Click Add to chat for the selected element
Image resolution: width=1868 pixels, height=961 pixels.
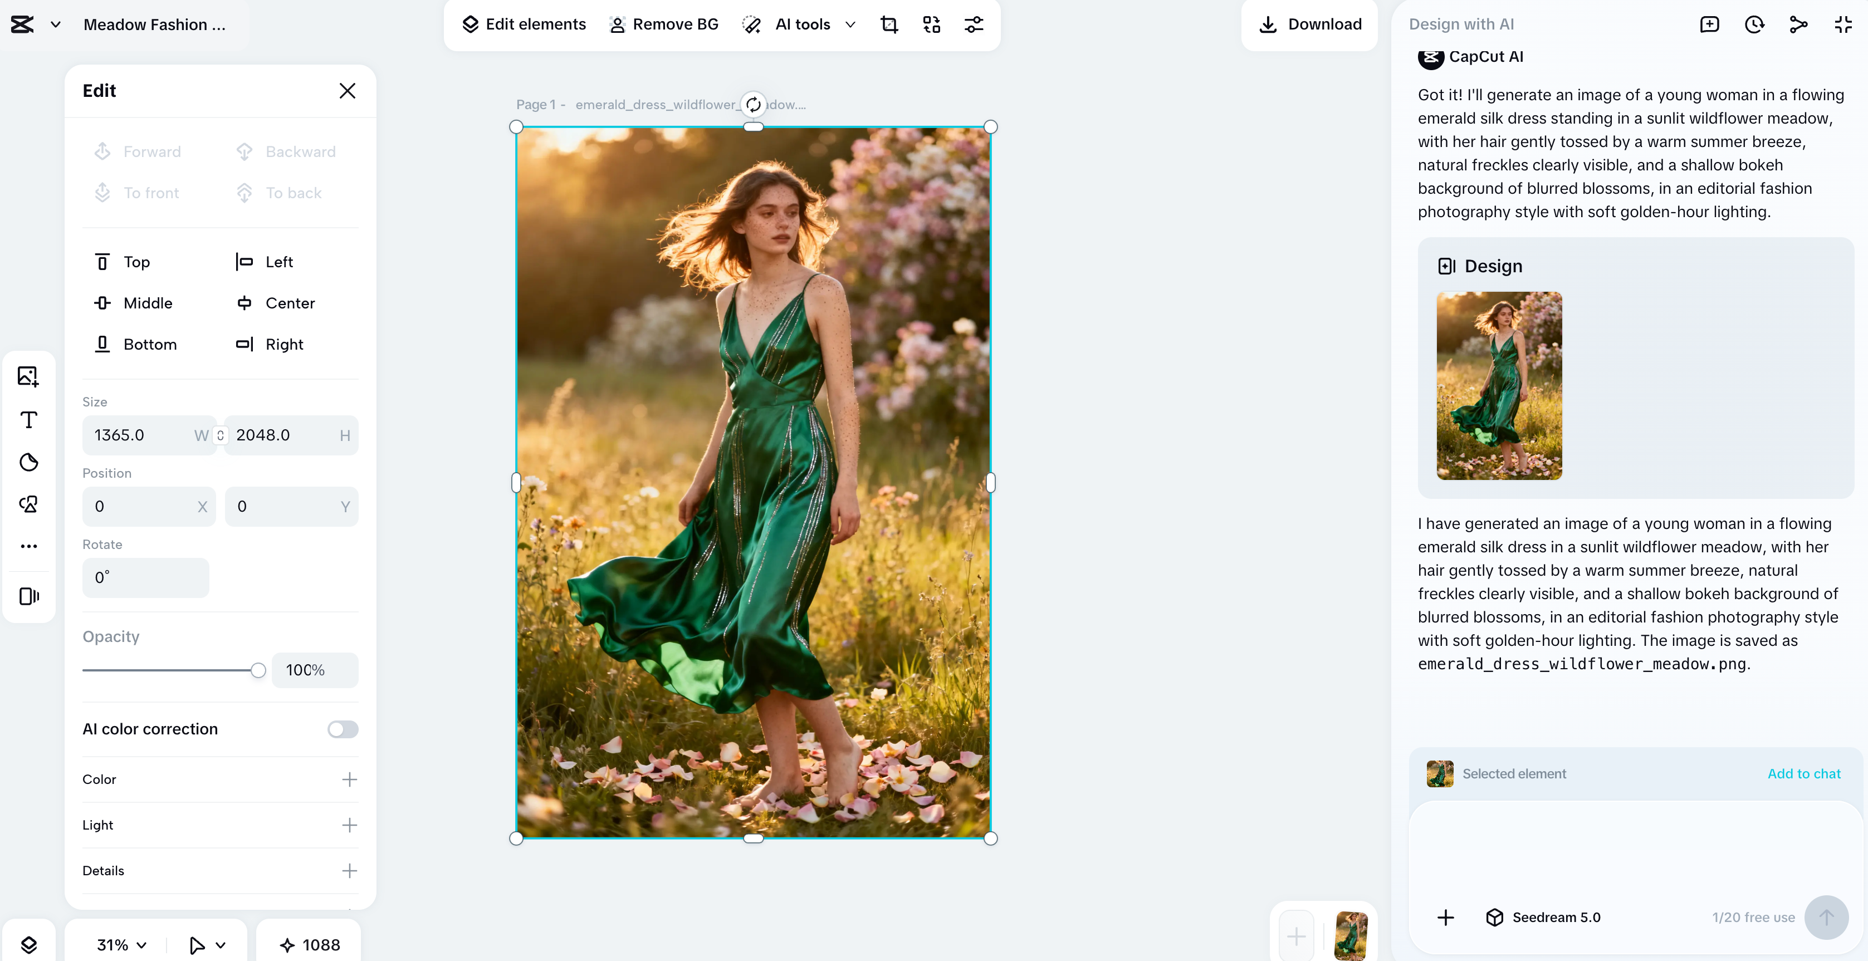[1803, 773]
